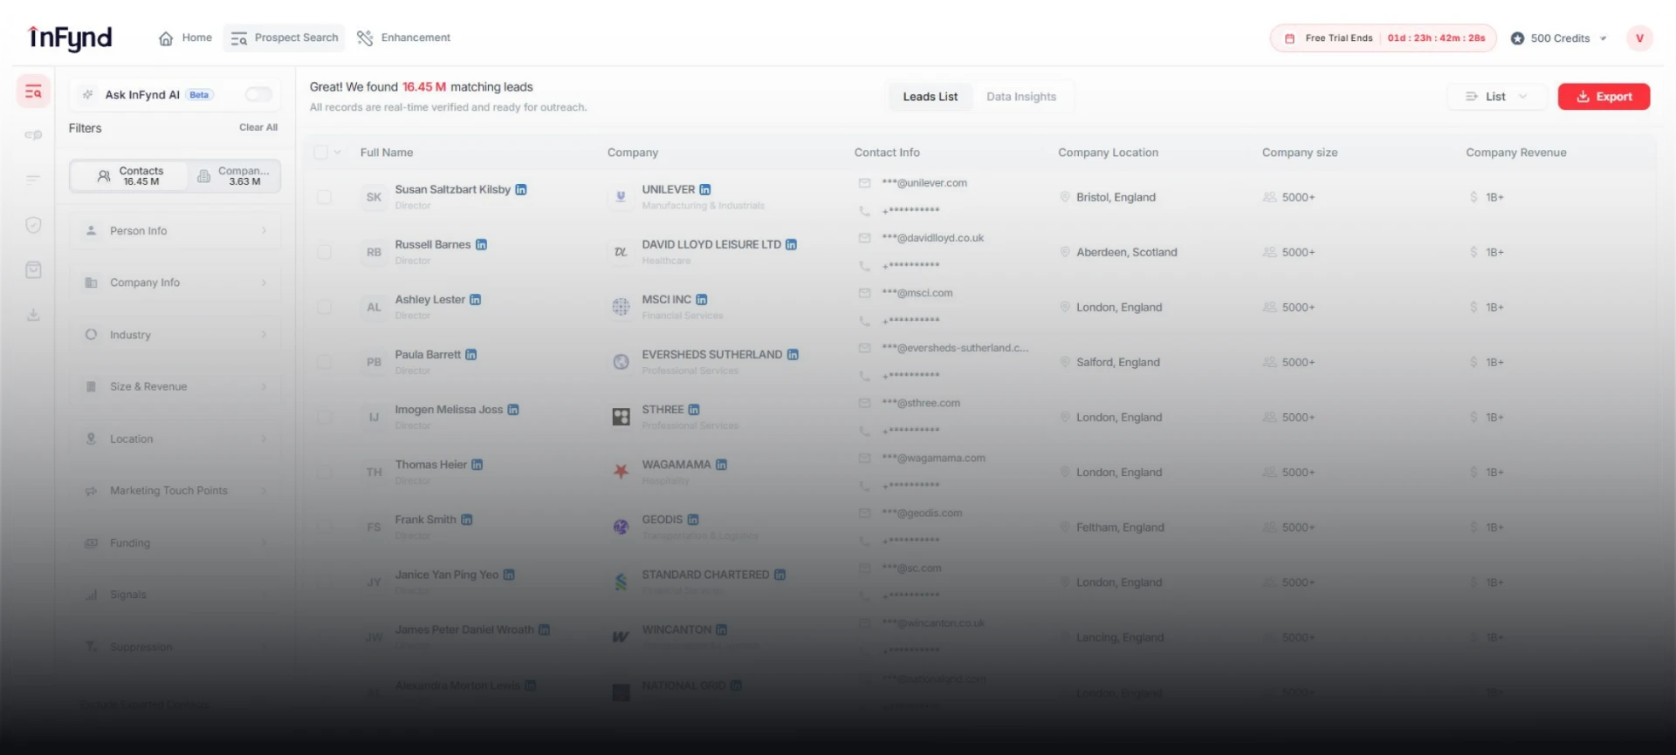
Task: Go to the Home menu item
Action: pyautogui.click(x=185, y=37)
